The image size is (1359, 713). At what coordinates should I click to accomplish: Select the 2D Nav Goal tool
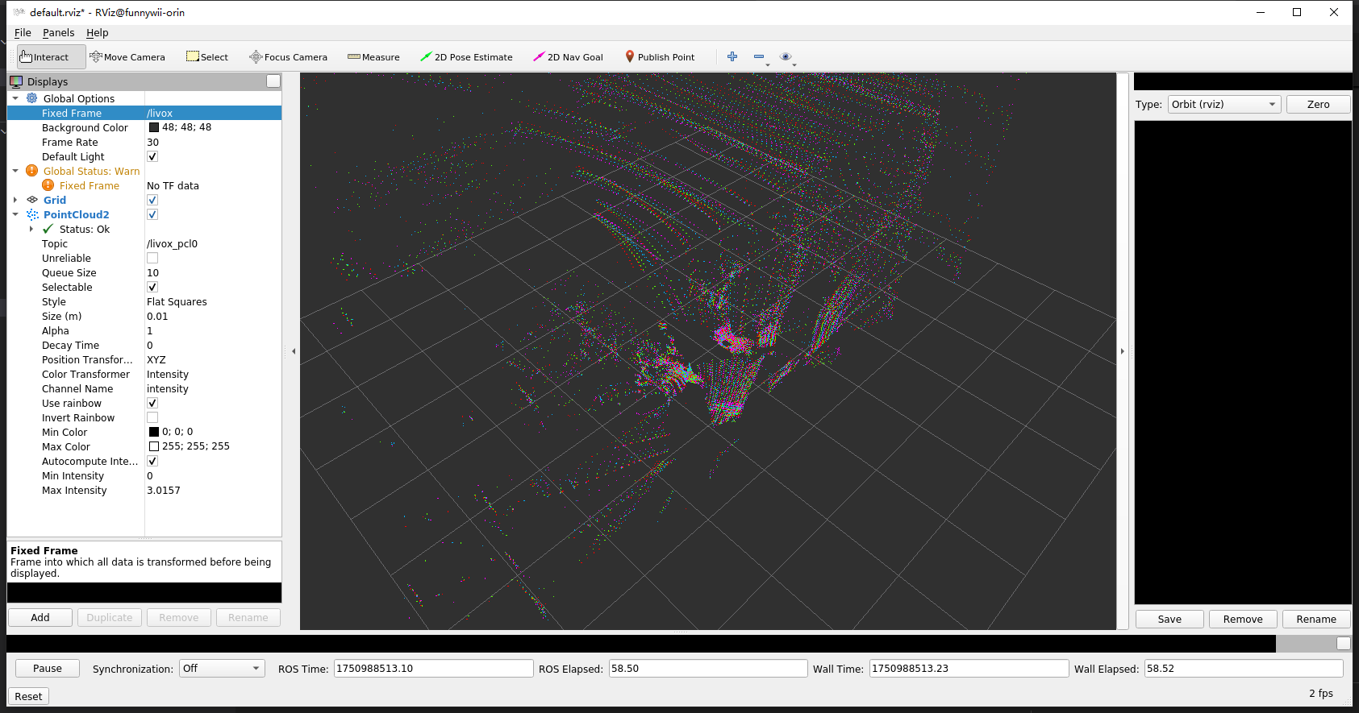(568, 57)
